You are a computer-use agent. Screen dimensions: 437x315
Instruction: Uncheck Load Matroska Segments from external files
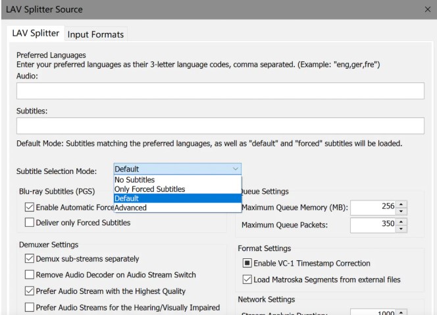(247, 279)
